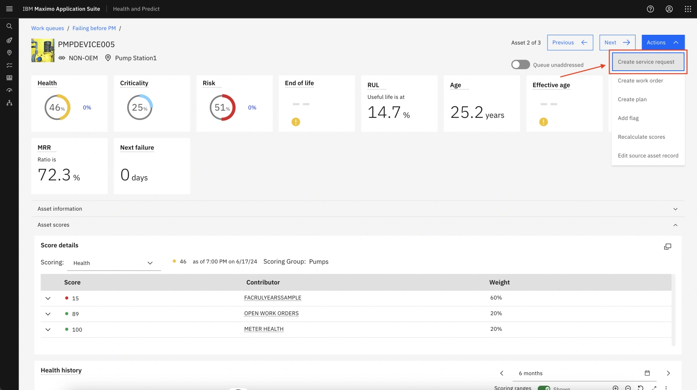Toggle Scoring ranges Shown switch
Screen dimensions: 697x390
(544, 388)
